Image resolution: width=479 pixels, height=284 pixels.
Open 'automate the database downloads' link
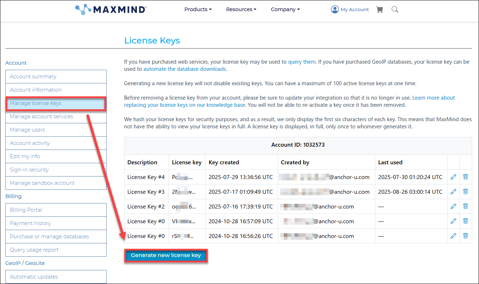pyautogui.click(x=185, y=69)
